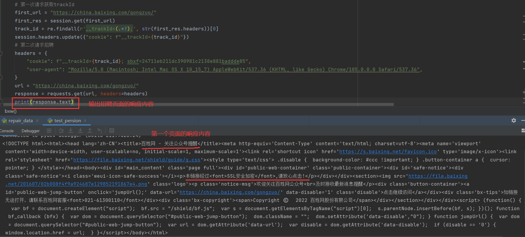The width and height of the screenshot is (525, 237).
Task: Click fold marker at headers closing brace
Action: [x=1, y=77]
